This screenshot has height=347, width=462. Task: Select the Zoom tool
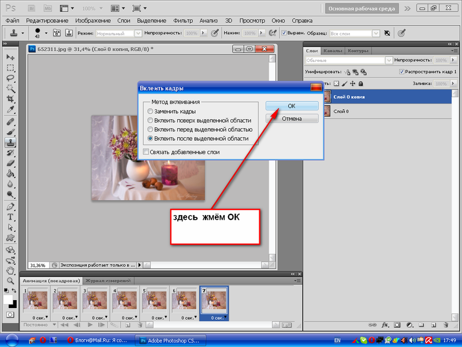[x=10, y=280]
